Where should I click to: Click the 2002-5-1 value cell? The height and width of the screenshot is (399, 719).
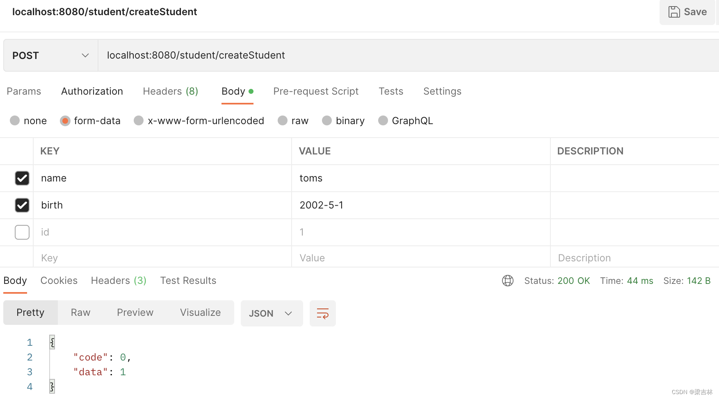pyautogui.click(x=421, y=205)
